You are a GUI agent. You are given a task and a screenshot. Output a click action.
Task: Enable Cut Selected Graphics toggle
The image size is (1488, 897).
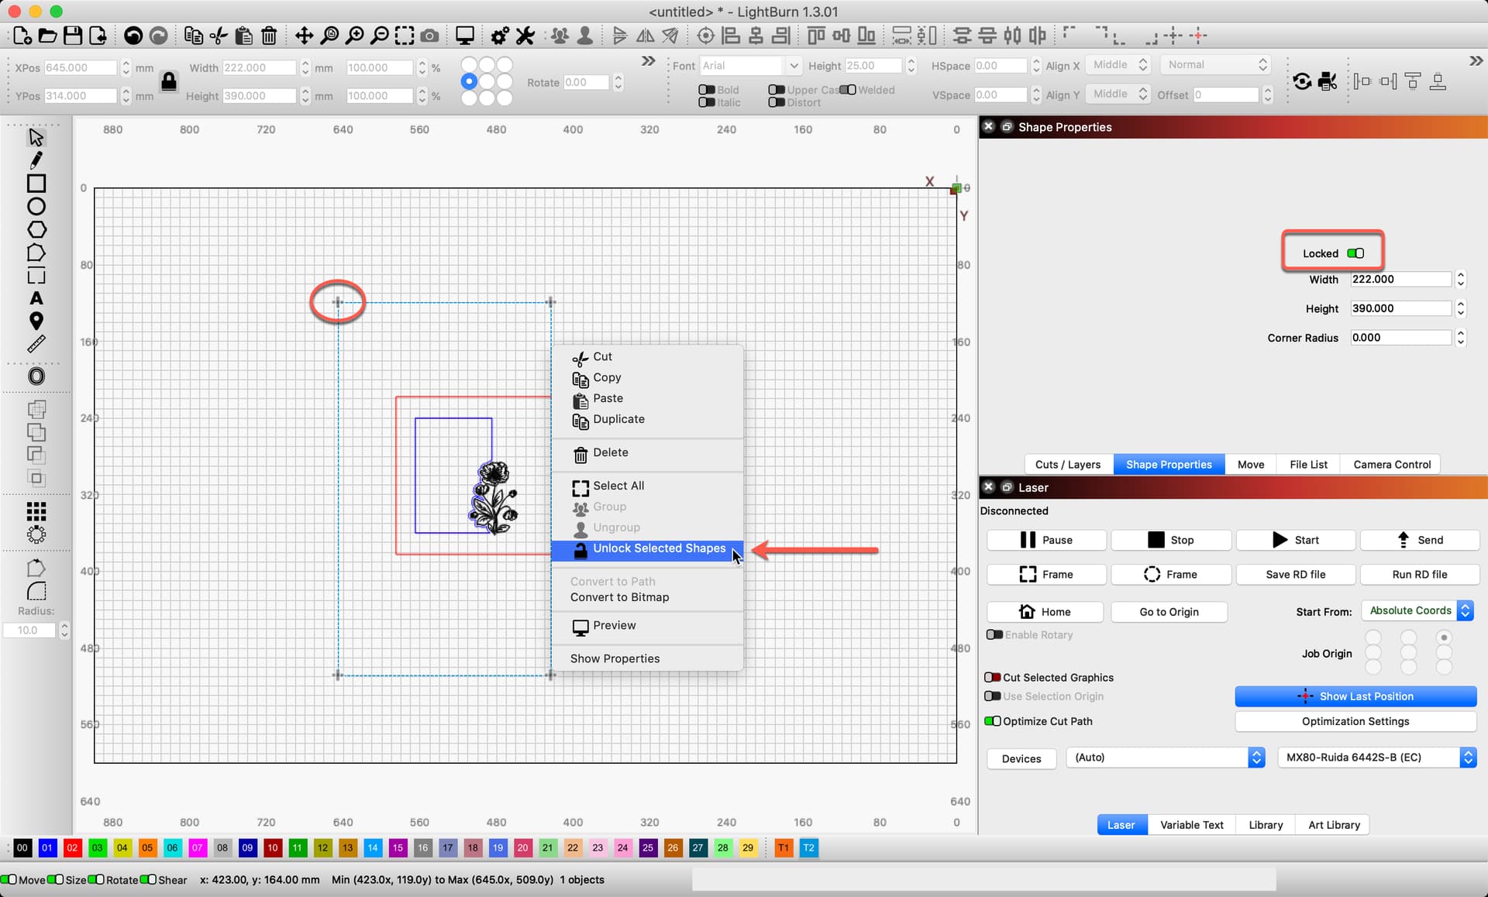click(x=993, y=677)
